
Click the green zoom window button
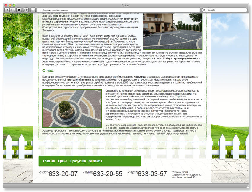tap(14, 5)
